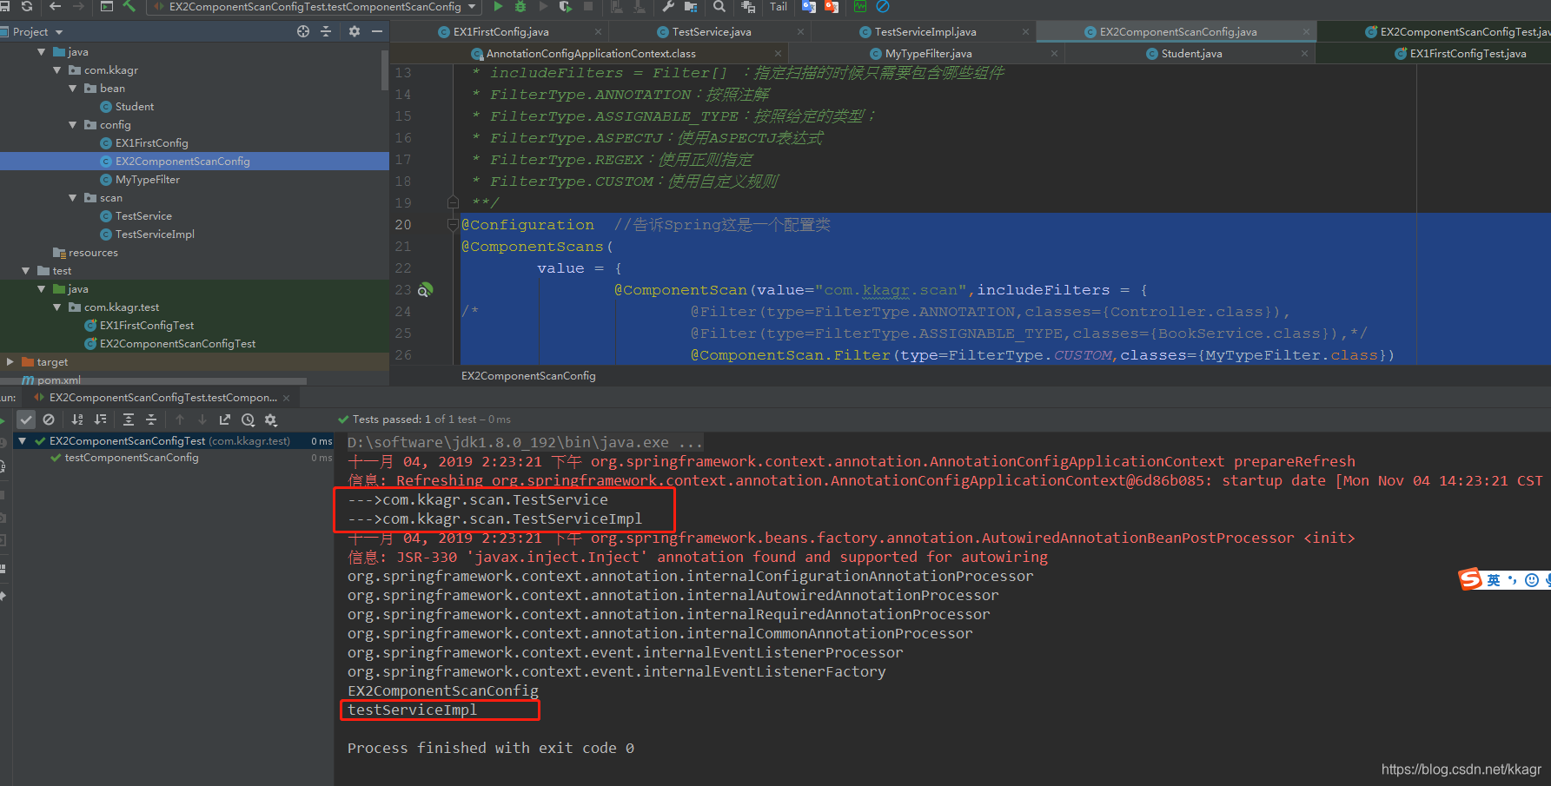This screenshot has height=786, width=1551.
Task: Run with coverage using the shield icon
Action: click(566, 6)
